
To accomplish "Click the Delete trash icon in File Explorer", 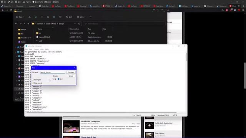I will click(x=60, y=17).
